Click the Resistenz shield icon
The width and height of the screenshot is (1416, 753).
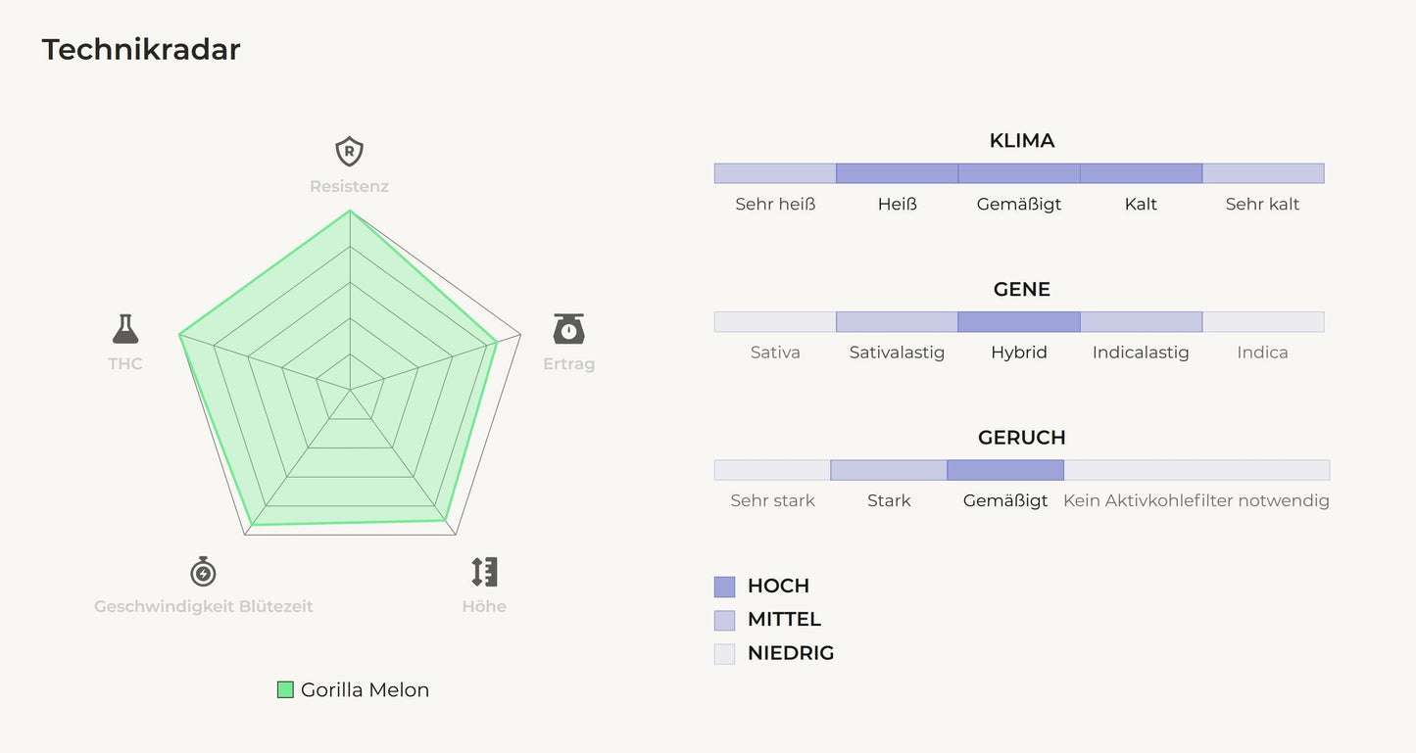(349, 152)
